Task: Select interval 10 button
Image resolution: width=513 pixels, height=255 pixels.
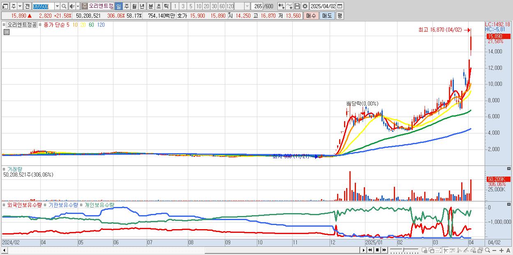Action: click(199, 6)
